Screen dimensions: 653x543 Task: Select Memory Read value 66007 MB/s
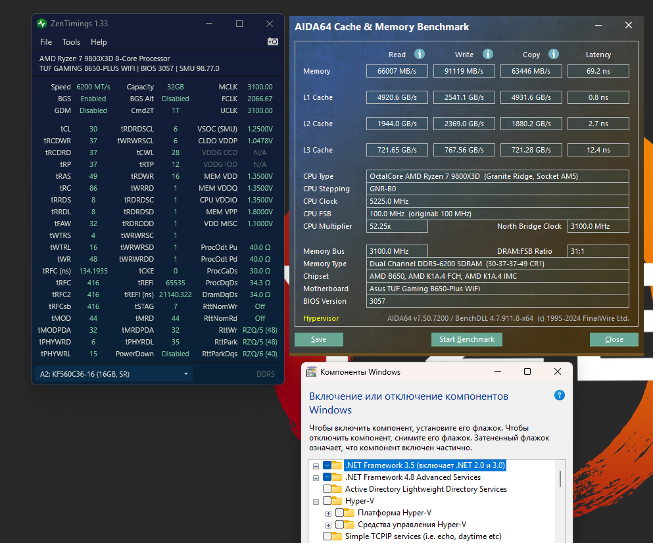pyautogui.click(x=397, y=71)
